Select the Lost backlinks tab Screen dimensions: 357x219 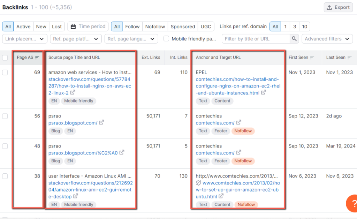(x=57, y=26)
